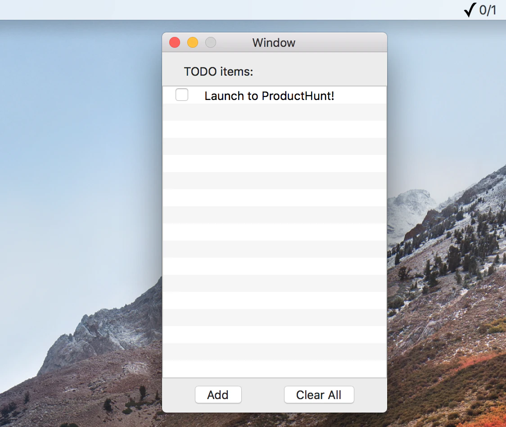Click the red close button on Window
506x427 pixels.
coord(174,42)
